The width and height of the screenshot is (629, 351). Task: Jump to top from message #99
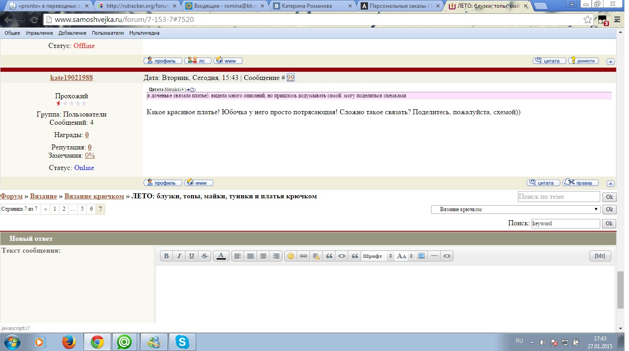[611, 184]
